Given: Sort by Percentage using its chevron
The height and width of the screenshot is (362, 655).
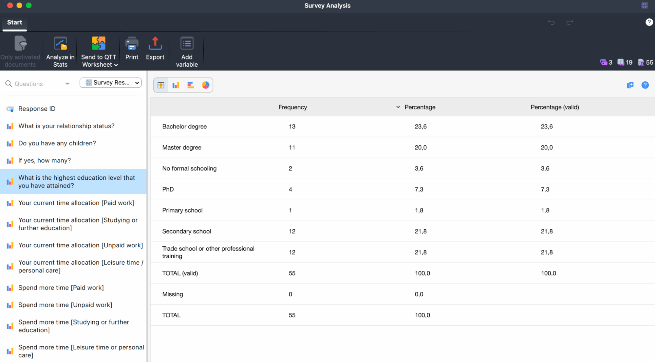Looking at the screenshot, I should (x=398, y=107).
